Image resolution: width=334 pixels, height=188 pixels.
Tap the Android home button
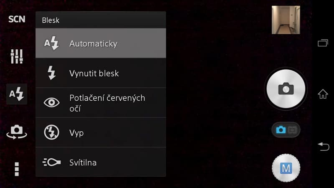click(323, 94)
